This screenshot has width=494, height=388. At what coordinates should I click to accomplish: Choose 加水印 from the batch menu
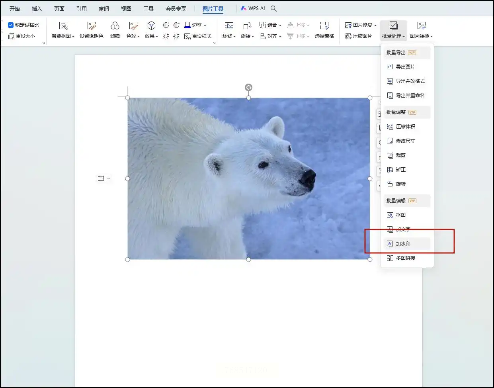point(403,244)
